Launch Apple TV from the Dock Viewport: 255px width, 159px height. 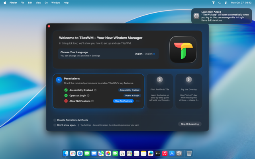pos(158,153)
